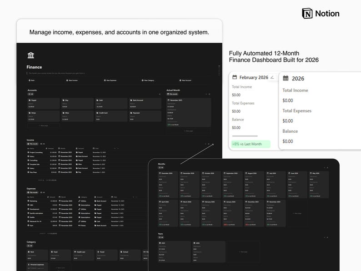Open the September 2026 month card

pos(232,185)
